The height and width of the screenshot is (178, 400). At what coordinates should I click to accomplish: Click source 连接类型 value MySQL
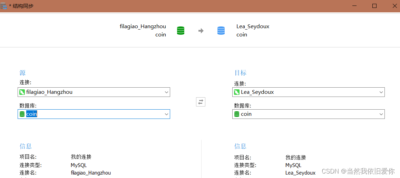point(79,165)
